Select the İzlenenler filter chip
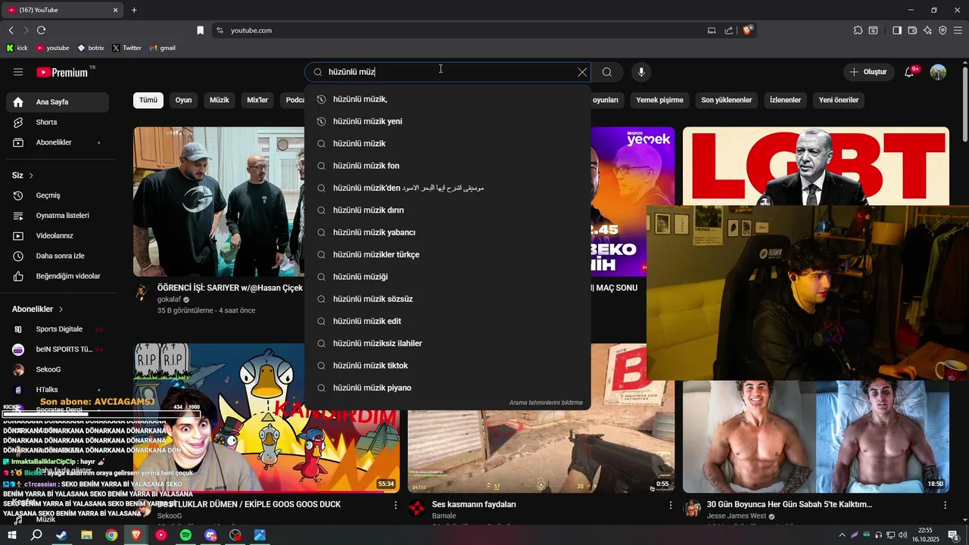 click(785, 100)
